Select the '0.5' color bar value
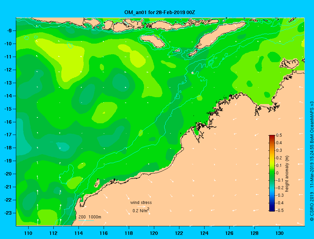 (279, 135)
